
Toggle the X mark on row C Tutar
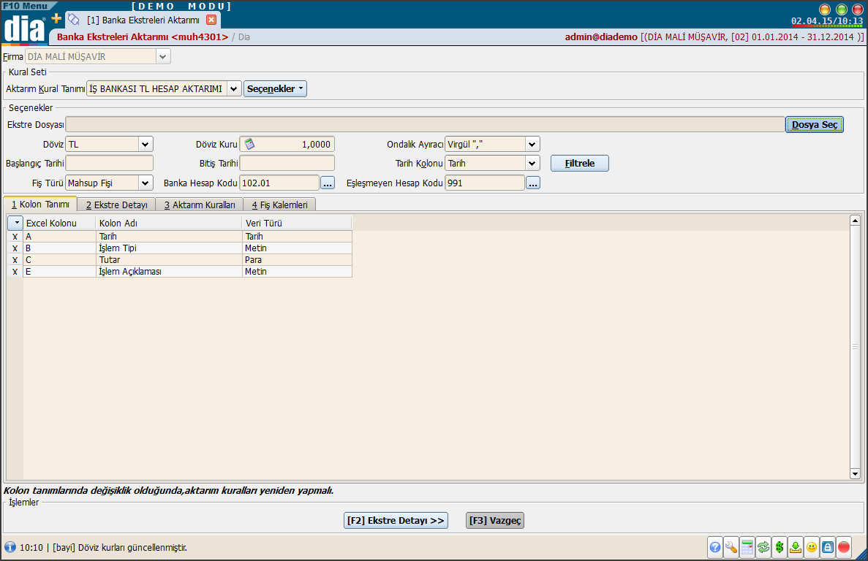coord(15,260)
